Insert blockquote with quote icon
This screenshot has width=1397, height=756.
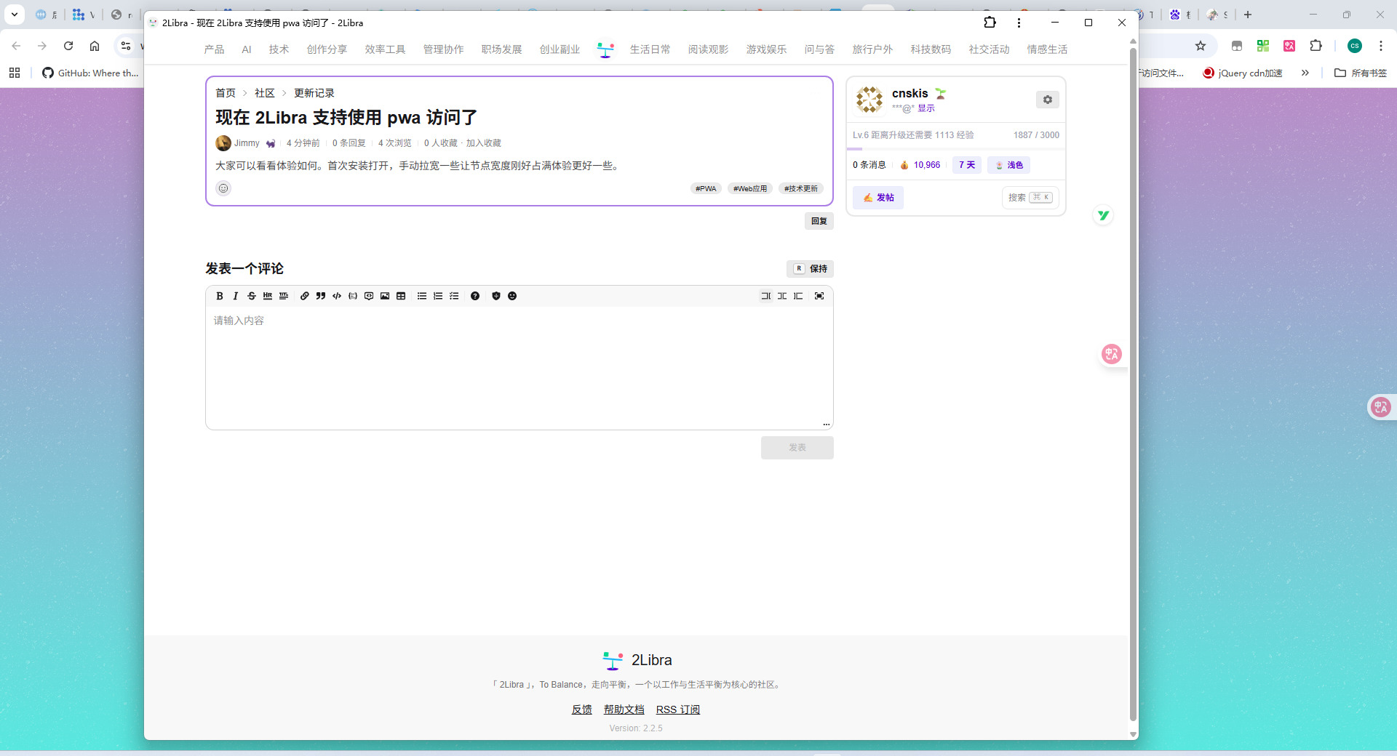click(321, 296)
